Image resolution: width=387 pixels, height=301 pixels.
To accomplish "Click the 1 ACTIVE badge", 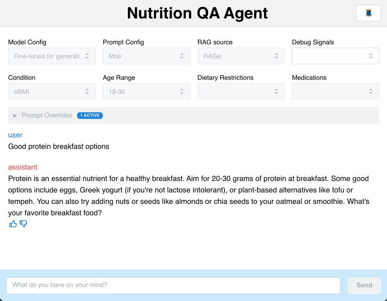I will (90, 116).
